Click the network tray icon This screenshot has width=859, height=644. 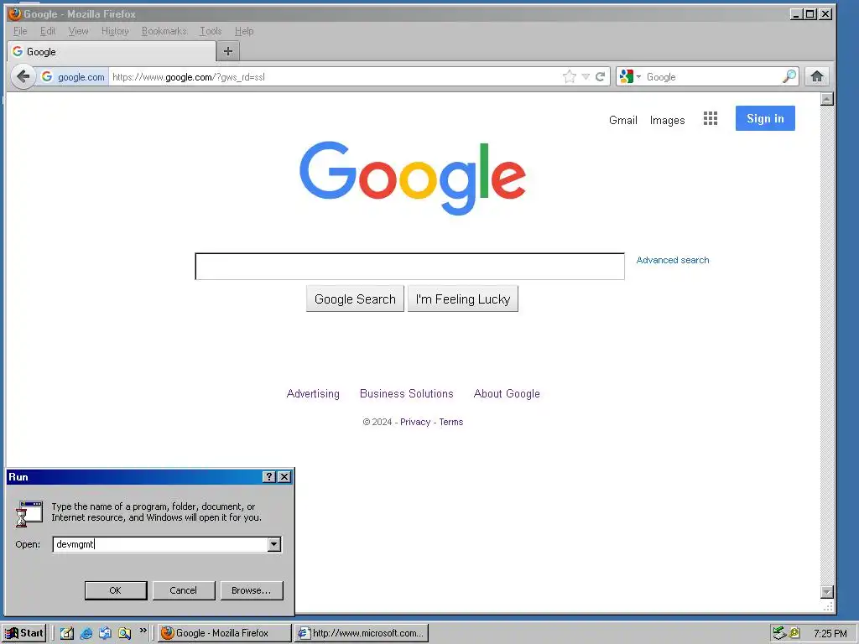click(778, 633)
